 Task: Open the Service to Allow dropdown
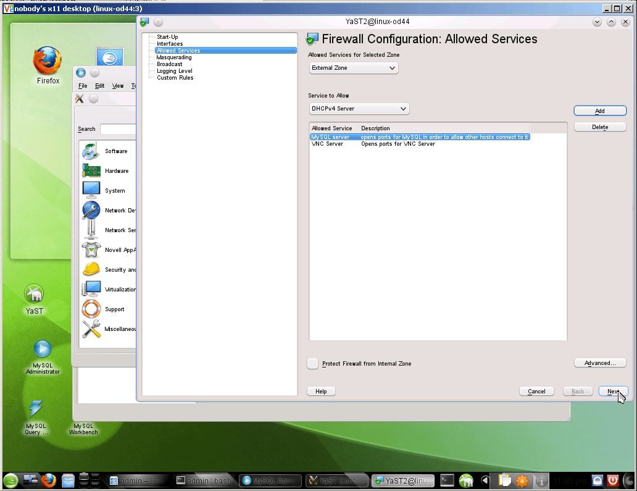pyautogui.click(x=359, y=109)
